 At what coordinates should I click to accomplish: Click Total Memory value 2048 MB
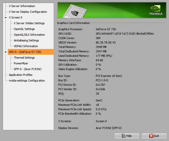[x=101, y=47]
